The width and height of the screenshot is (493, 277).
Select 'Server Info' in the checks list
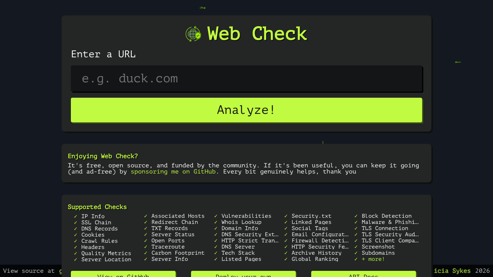(169, 259)
